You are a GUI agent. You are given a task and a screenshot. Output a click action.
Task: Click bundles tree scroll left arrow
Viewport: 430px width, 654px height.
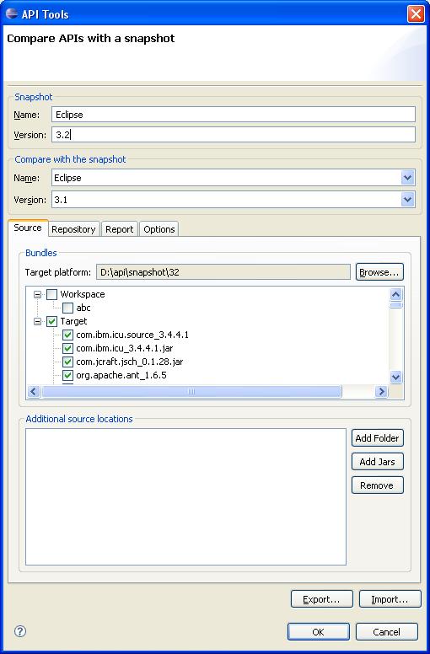point(35,392)
